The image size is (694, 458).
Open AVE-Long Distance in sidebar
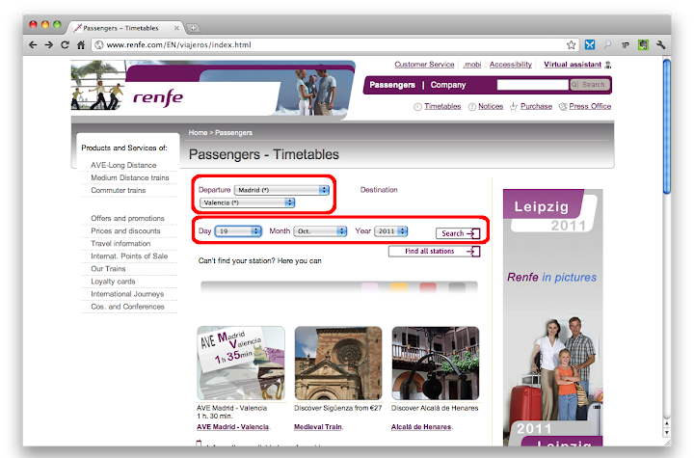pyautogui.click(x=123, y=165)
